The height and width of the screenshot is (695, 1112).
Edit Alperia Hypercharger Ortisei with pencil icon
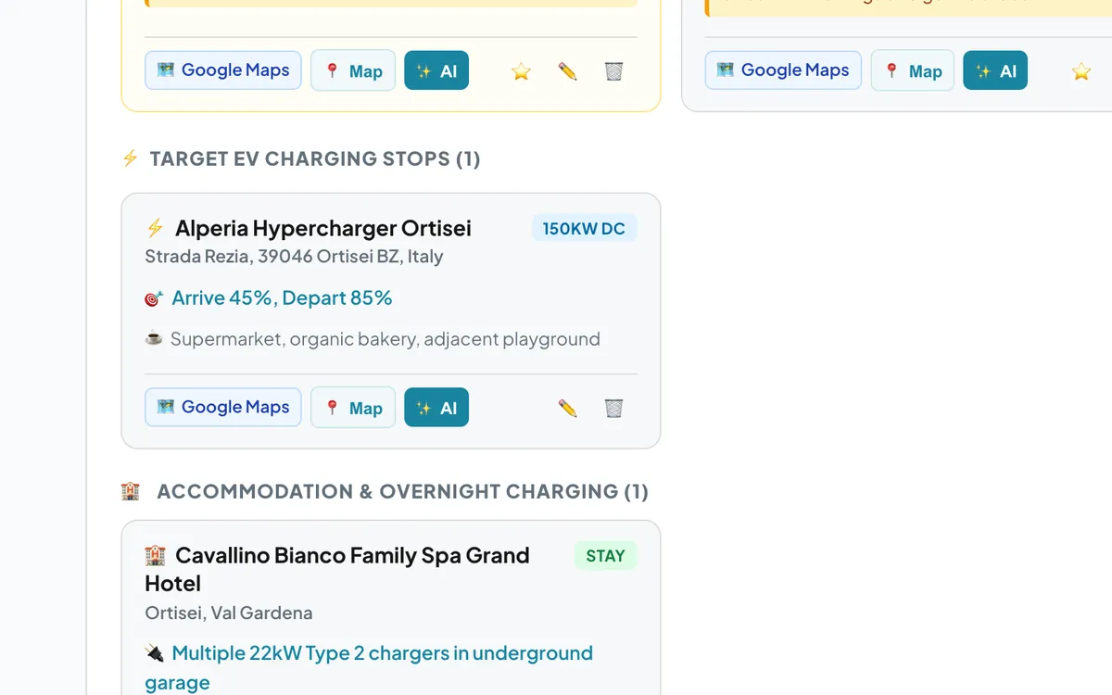click(x=567, y=408)
